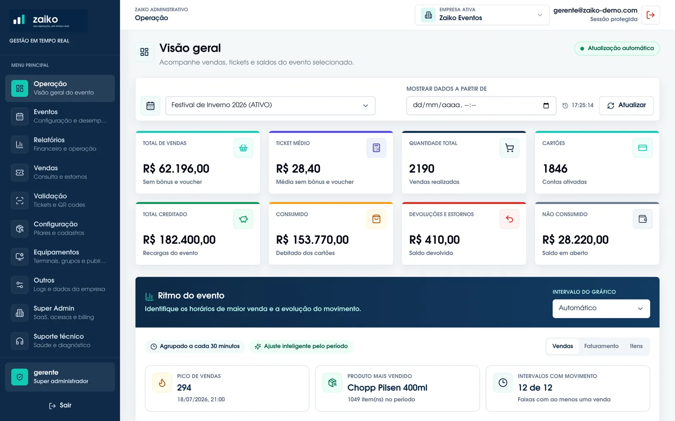Click the zaiko logo in the sidebar
The width and height of the screenshot is (675, 421).
click(x=49, y=21)
